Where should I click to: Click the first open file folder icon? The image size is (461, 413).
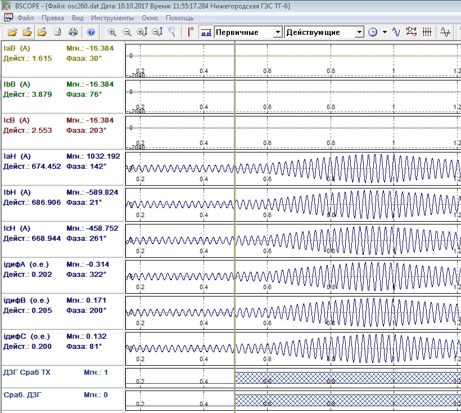[12, 32]
